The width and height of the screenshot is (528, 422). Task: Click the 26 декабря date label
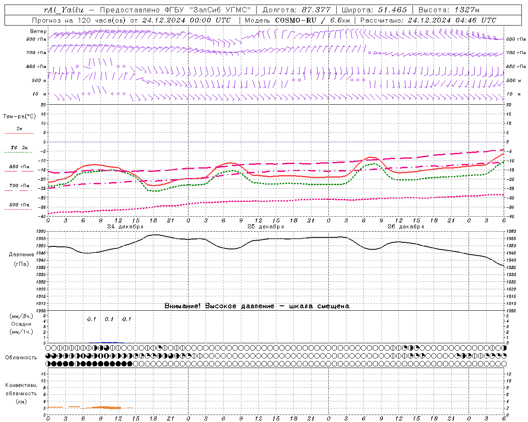coord(406,227)
